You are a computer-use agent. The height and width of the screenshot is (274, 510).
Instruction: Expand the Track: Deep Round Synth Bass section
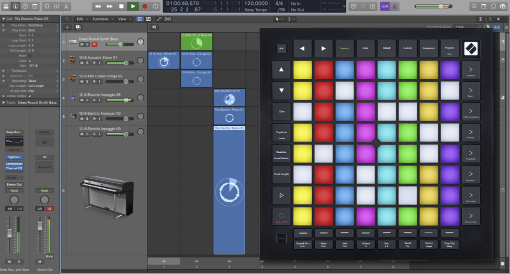[x=3, y=102]
